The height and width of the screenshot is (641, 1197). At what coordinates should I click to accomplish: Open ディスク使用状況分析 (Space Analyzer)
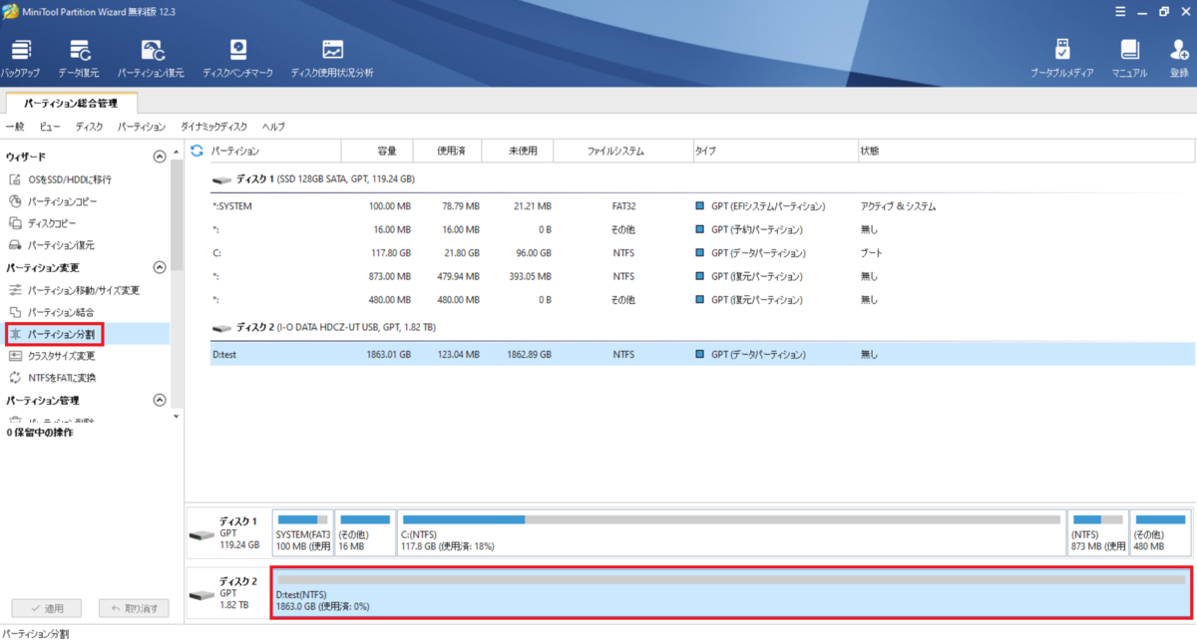[x=332, y=59]
